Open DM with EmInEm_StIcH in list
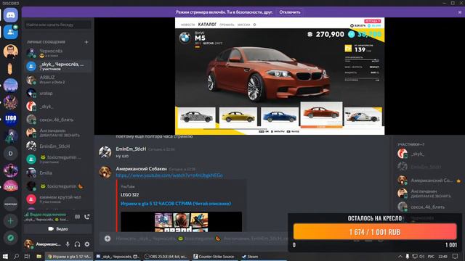The image size is (465, 261). 58,146
